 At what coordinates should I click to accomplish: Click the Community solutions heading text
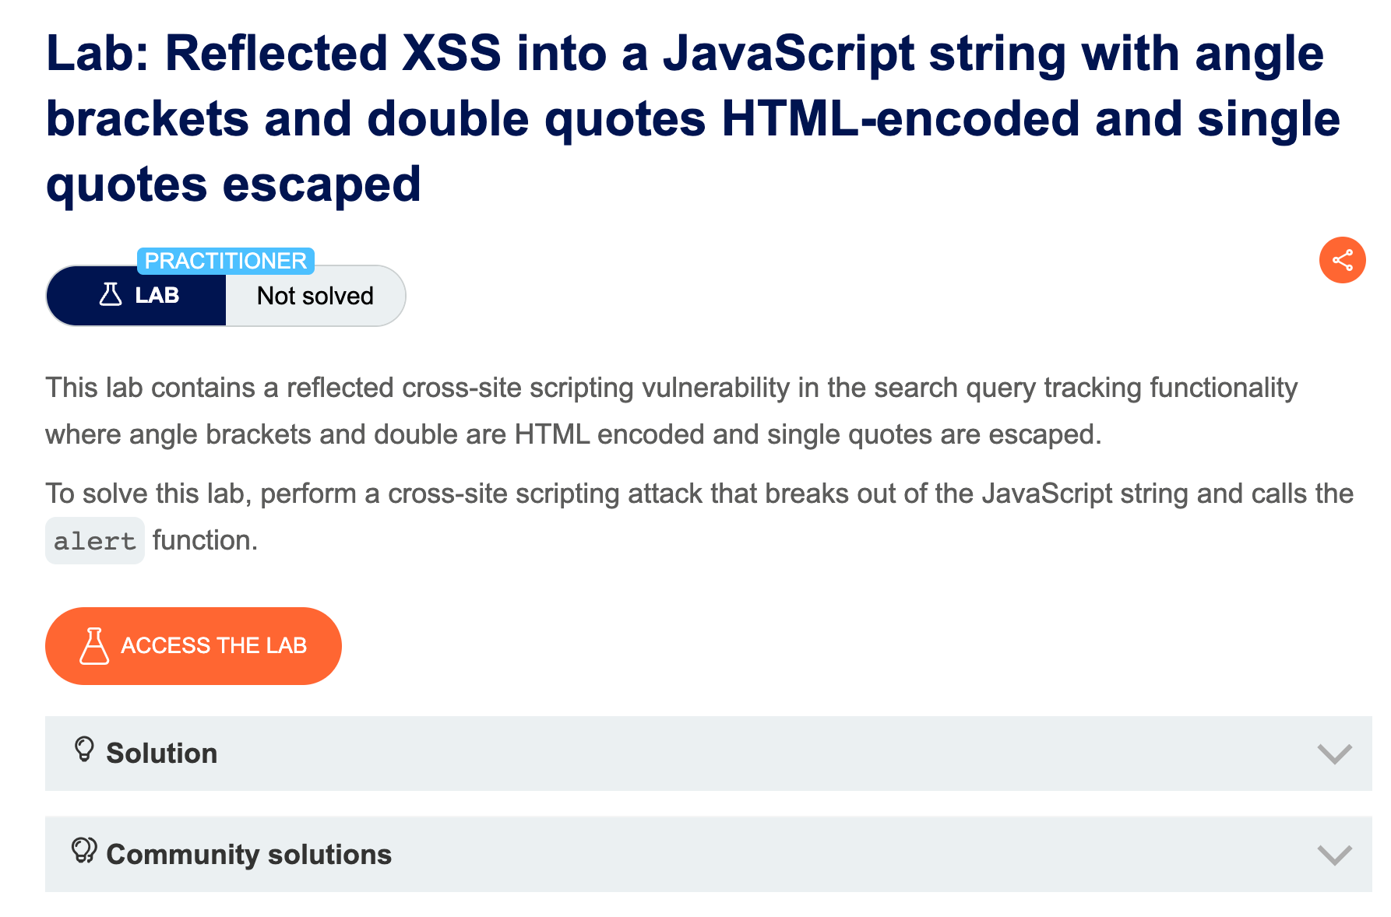pos(249,855)
